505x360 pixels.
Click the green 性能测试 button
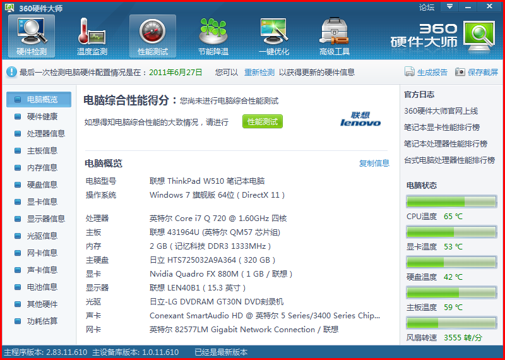coord(263,121)
